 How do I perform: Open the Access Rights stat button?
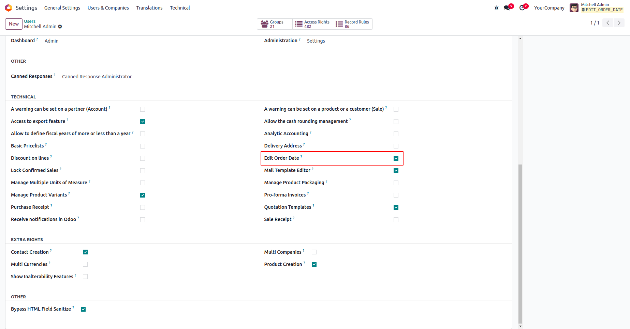pyautogui.click(x=312, y=24)
